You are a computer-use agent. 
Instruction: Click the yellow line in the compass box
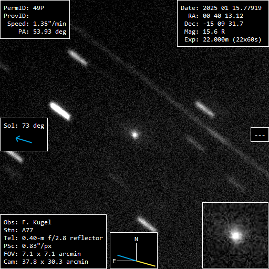click(146, 263)
